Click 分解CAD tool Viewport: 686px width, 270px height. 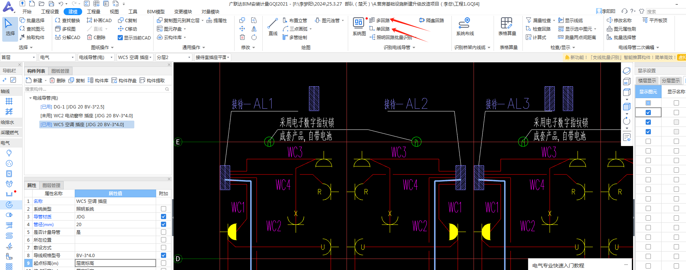(x=67, y=37)
